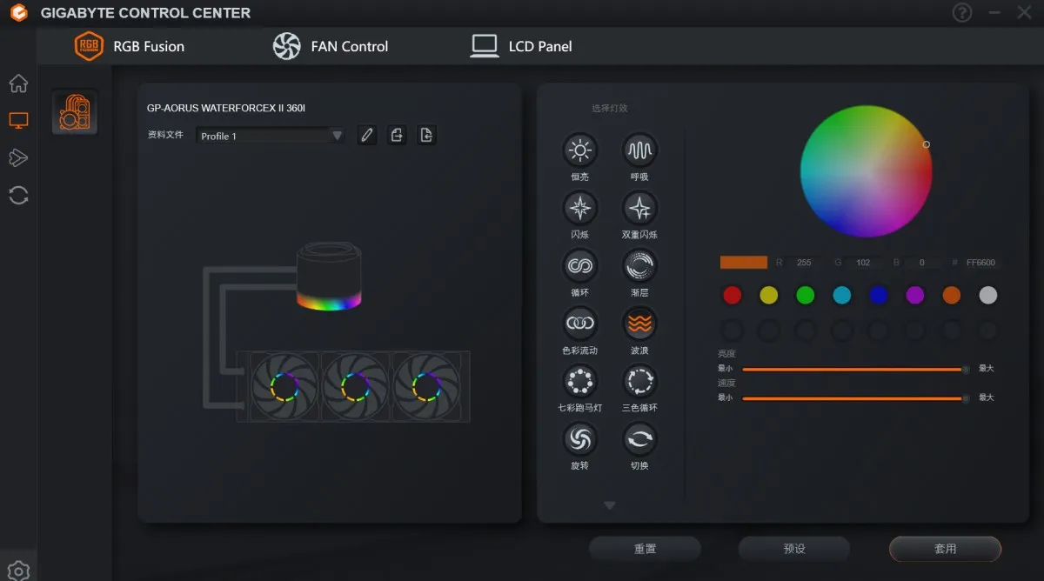Pick the cyan color swatch
The image size is (1044, 581).
click(841, 296)
